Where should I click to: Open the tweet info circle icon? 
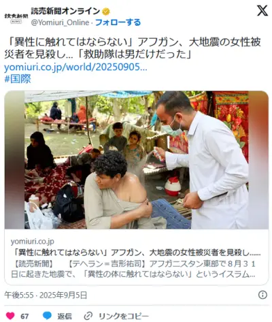[262, 295]
